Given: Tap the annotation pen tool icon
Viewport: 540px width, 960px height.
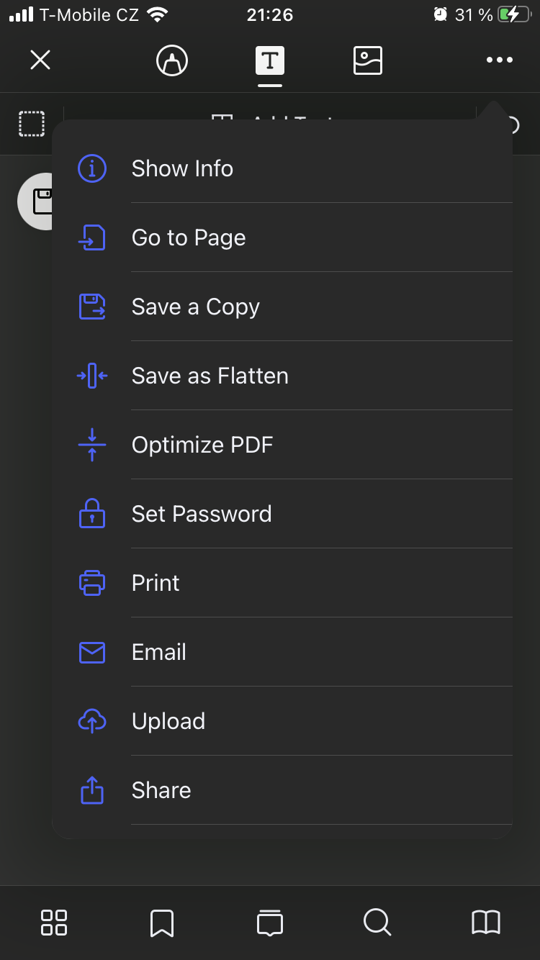Looking at the screenshot, I should (x=172, y=60).
